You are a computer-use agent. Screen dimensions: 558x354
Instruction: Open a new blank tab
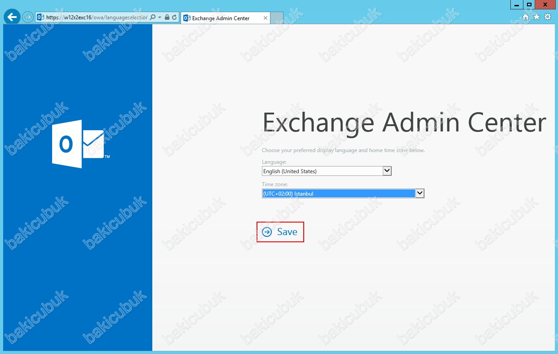pyautogui.click(x=277, y=18)
